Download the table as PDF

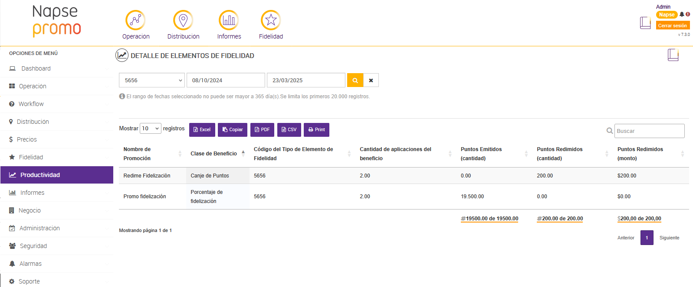point(262,130)
